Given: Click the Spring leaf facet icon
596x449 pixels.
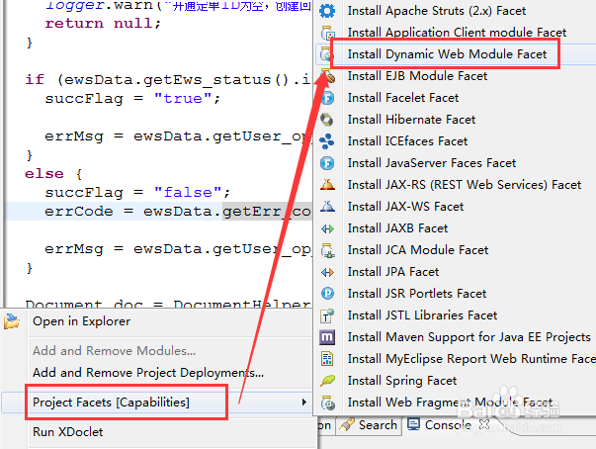Looking at the screenshot, I should tap(328, 381).
